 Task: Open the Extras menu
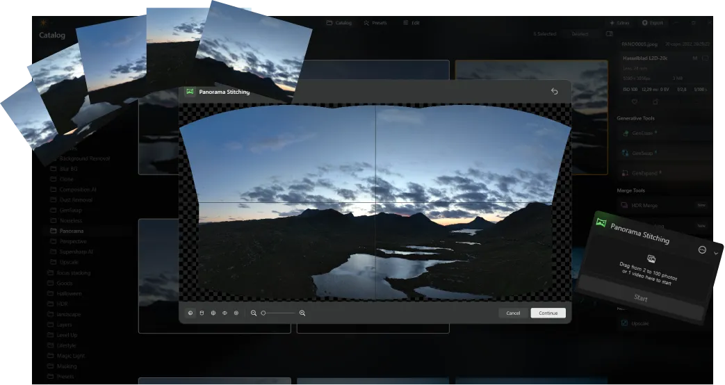click(619, 23)
